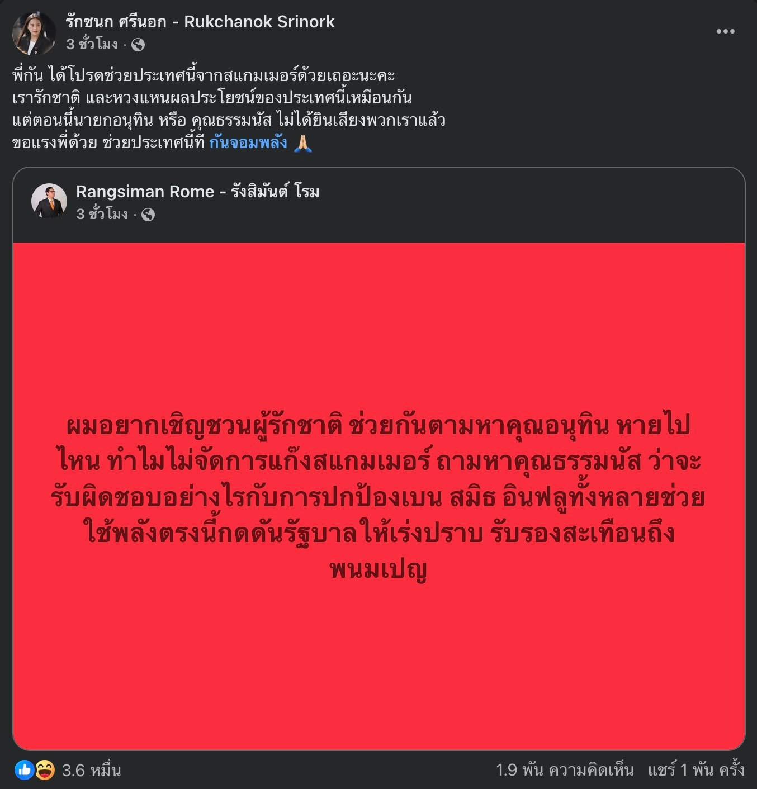This screenshot has width=757, height=789.
Task: Click the 3 ชั่วโมง timestamp under Rukchanok's name
Action: pos(92,44)
